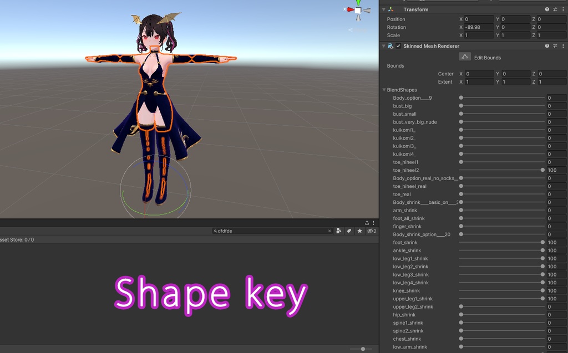This screenshot has width=568, height=353.
Task: Click the Rotation property label
Action: coord(396,27)
